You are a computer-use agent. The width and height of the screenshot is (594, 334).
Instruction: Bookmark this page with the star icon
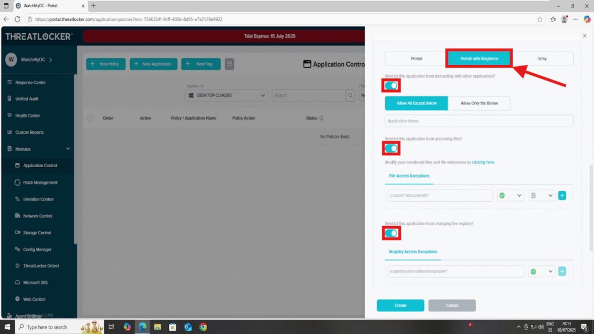[x=539, y=19]
